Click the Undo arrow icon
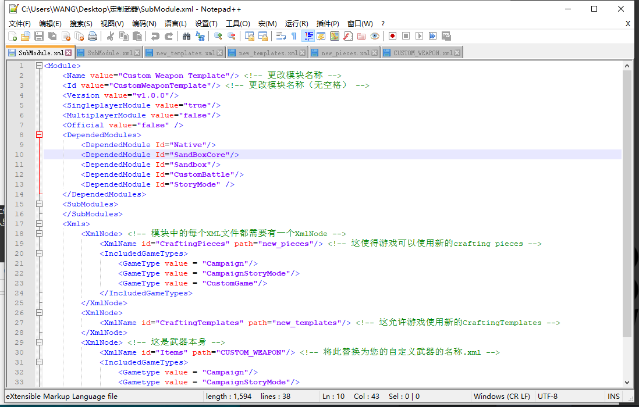This screenshot has width=639, height=407. click(x=155, y=36)
